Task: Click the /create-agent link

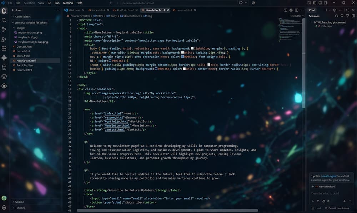Action: point(328,176)
